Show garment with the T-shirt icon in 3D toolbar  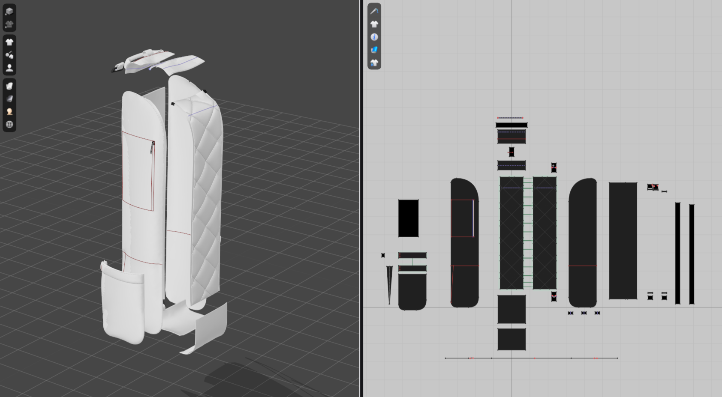[9, 42]
